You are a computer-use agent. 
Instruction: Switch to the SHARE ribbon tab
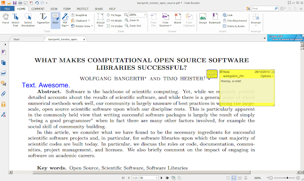[99, 9]
